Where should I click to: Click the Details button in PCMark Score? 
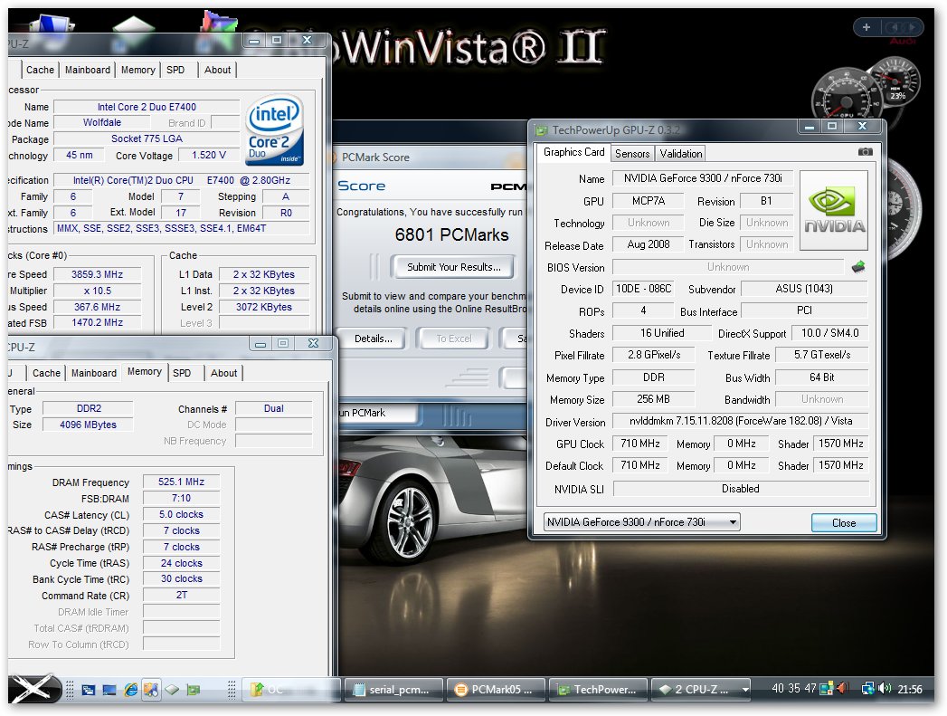374,339
